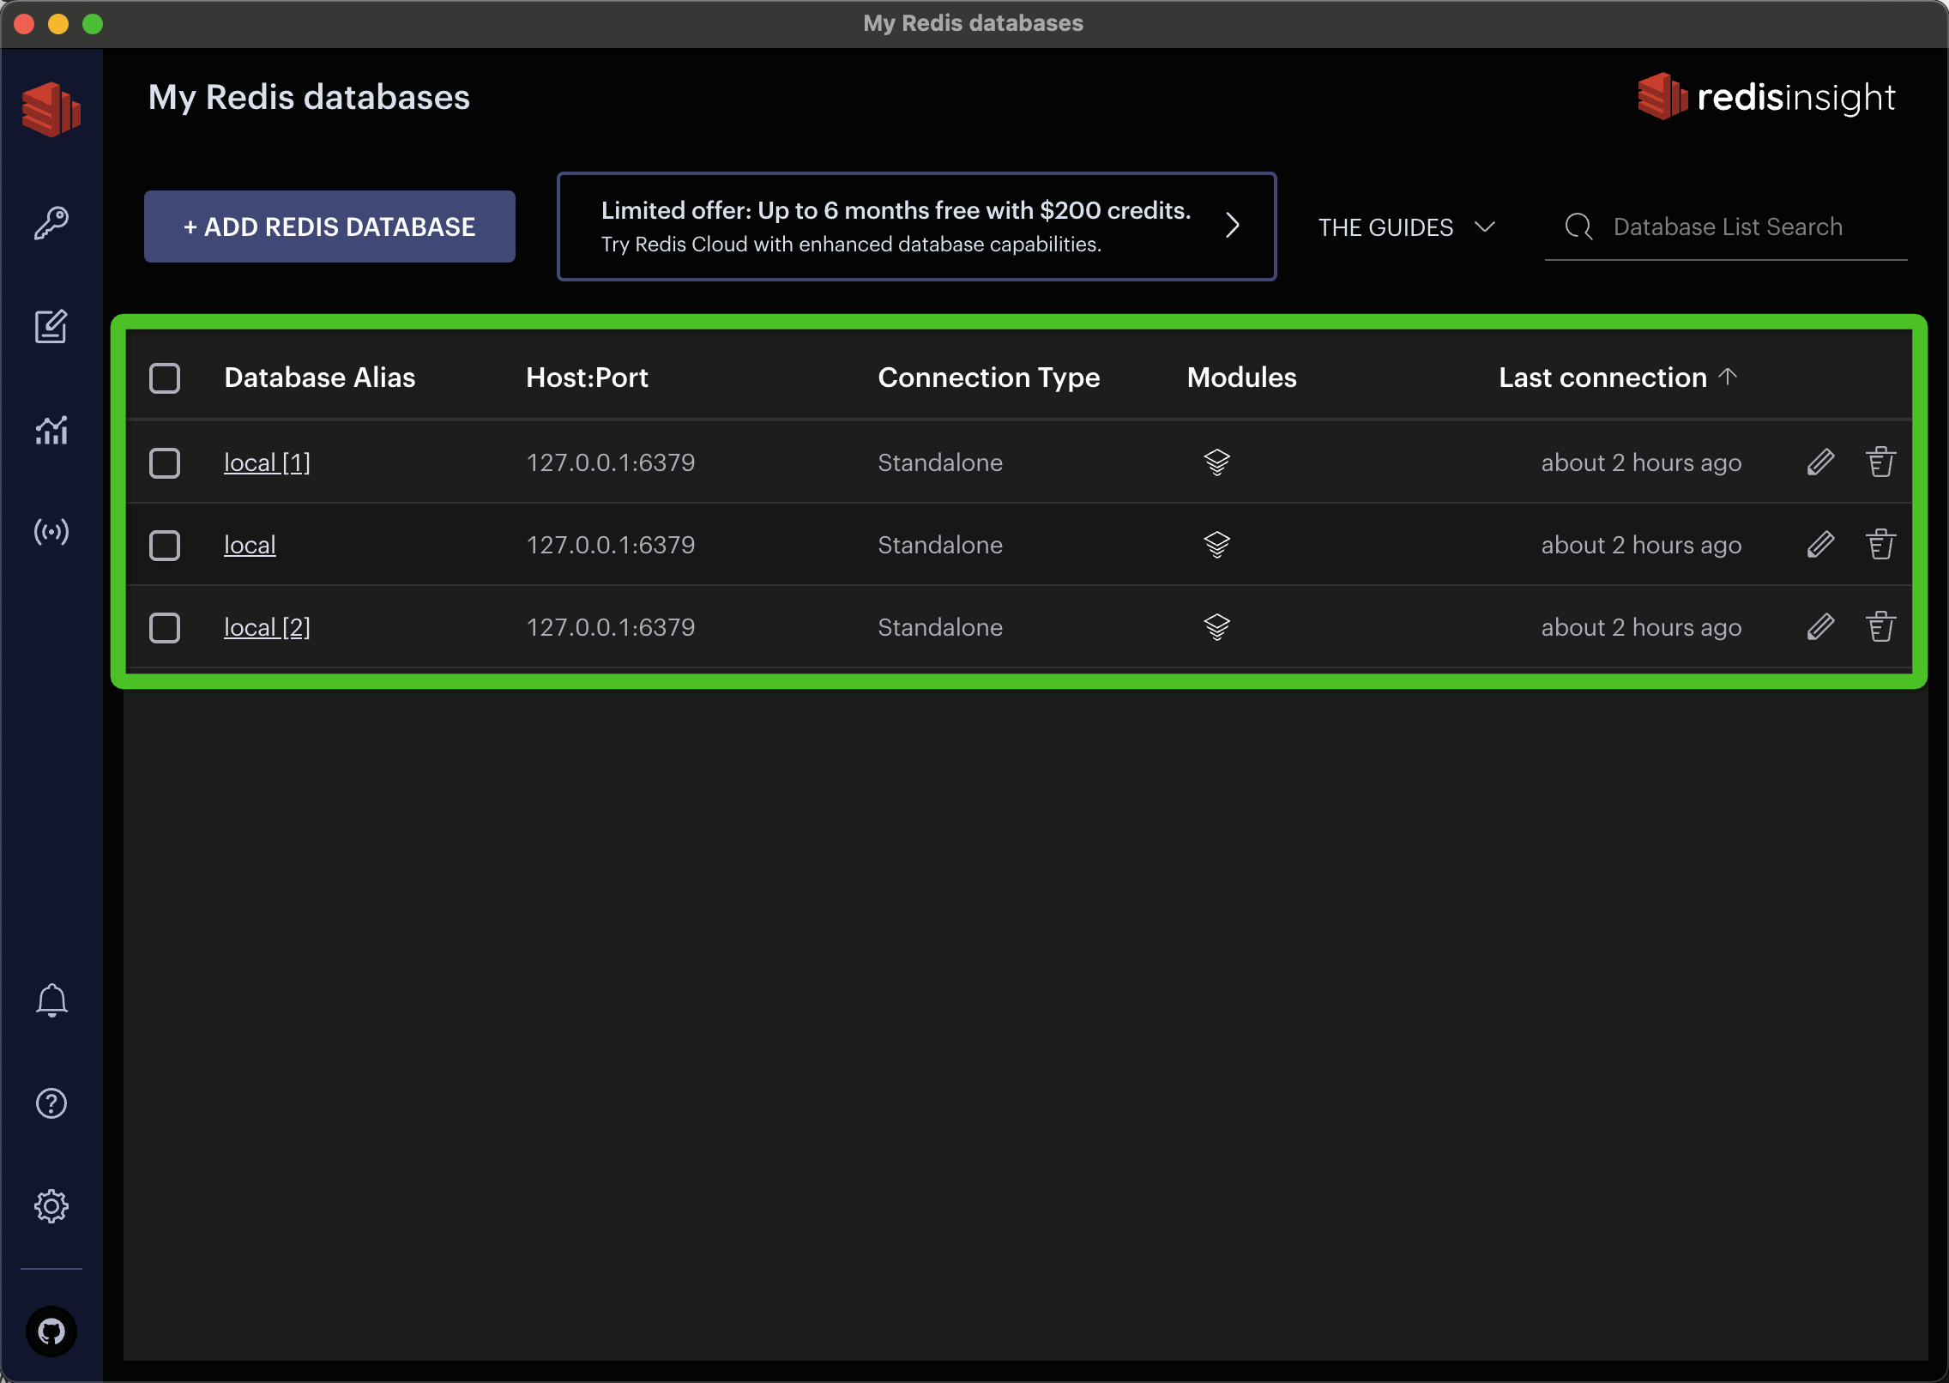The image size is (1949, 1383).
Task: Click the search magnifier icon
Action: pos(1578,227)
